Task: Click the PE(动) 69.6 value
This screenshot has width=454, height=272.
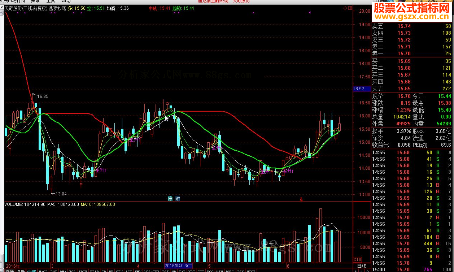Action: click(x=446, y=145)
